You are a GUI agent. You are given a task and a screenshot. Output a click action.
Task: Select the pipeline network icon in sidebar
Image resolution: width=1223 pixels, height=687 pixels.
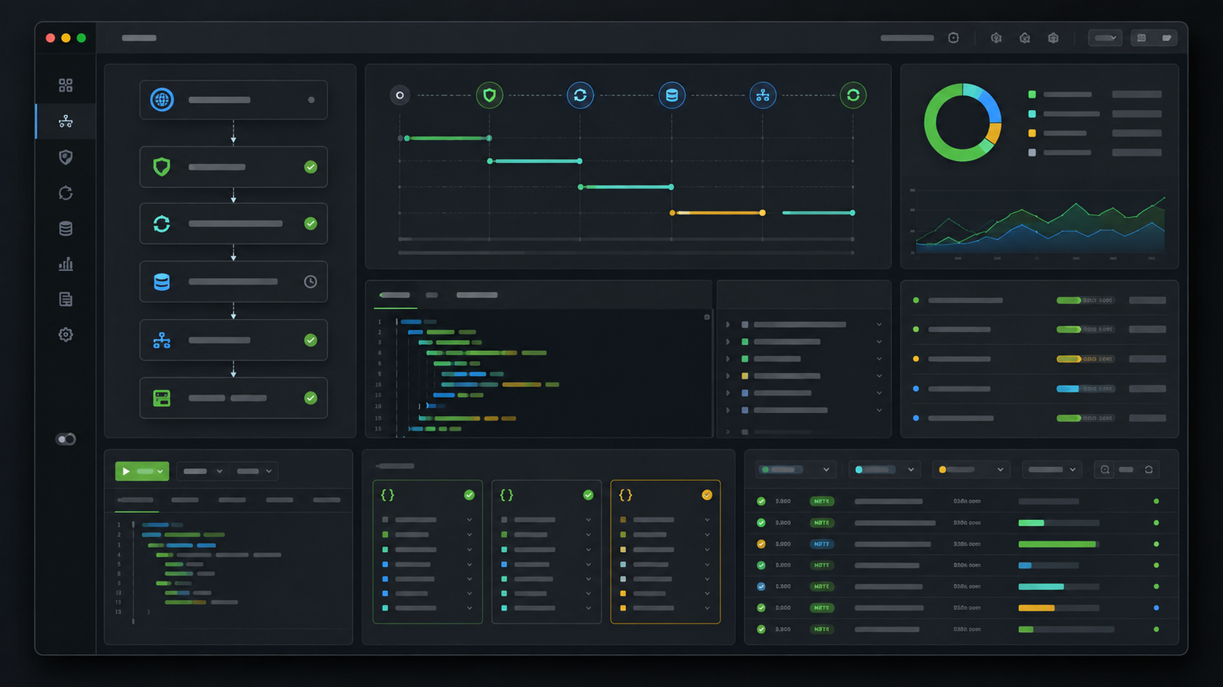tap(66, 121)
